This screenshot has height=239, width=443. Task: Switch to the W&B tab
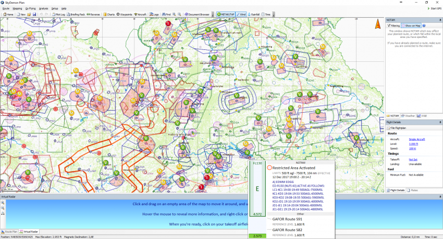tap(422, 116)
